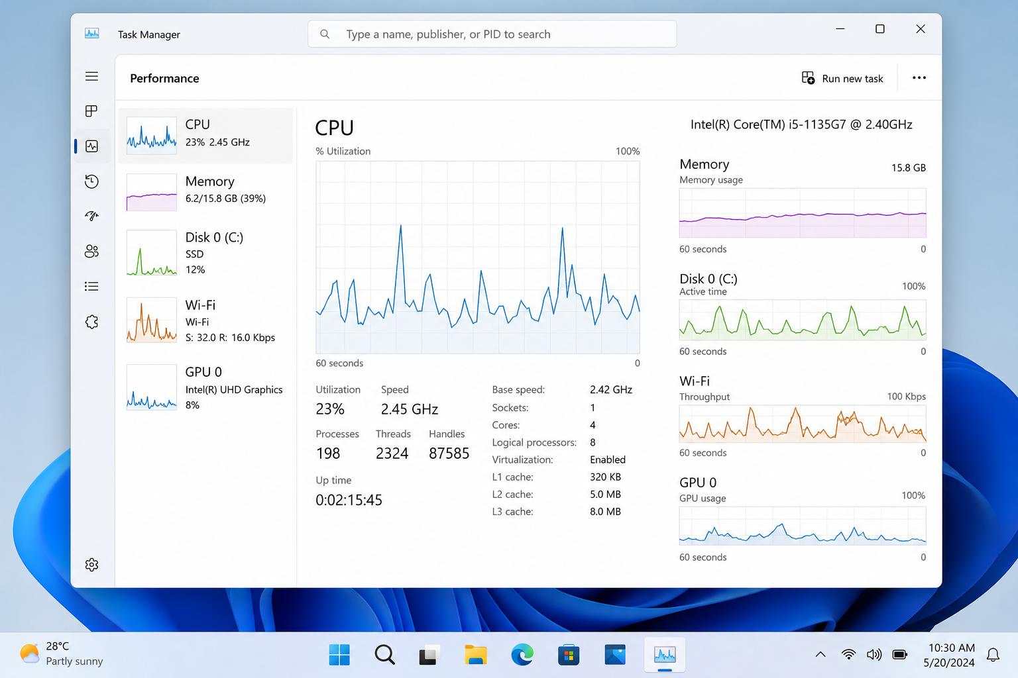This screenshot has width=1018, height=678.
Task: Click the 100 Kbps throughput scale label
Action: [x=907, y=397]
